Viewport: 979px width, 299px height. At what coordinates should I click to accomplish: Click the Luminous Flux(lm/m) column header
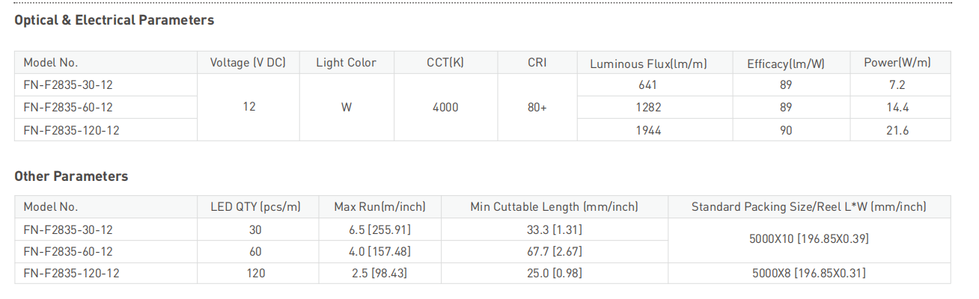tap(648, 64)
